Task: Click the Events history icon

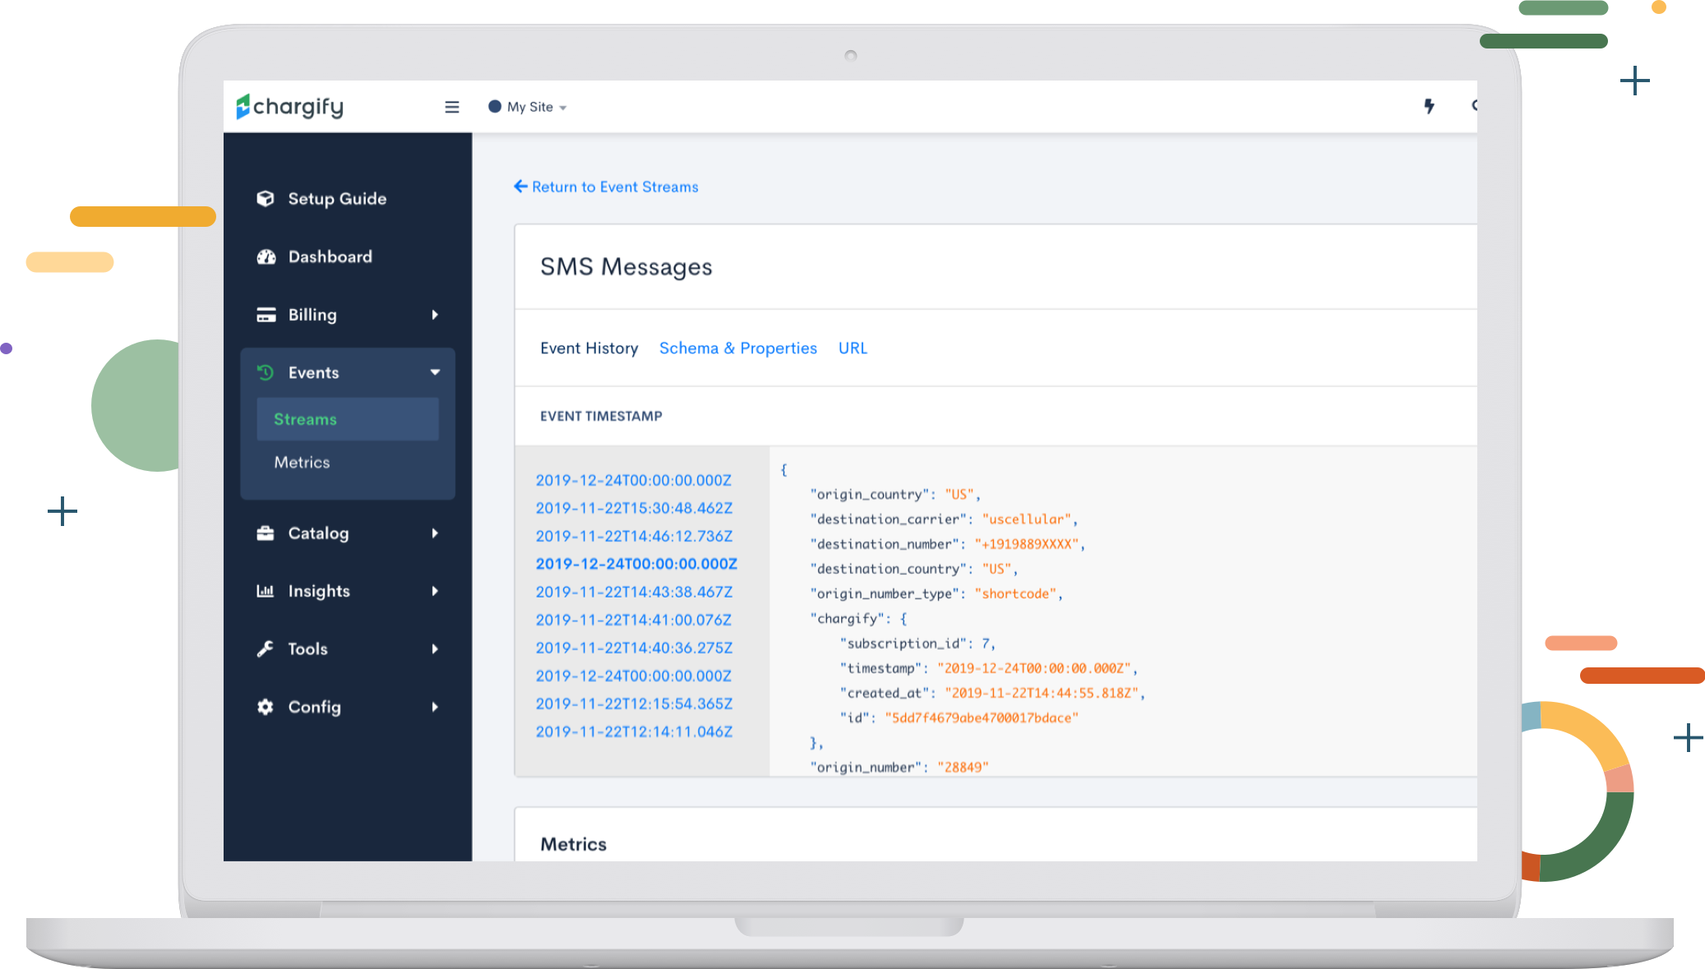Action: click(x=266, y=372)
